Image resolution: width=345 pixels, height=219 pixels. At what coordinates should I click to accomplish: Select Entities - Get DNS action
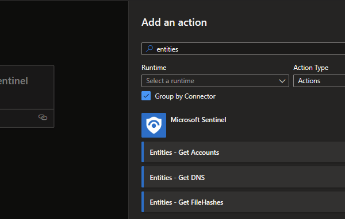(x=243, y=177)
